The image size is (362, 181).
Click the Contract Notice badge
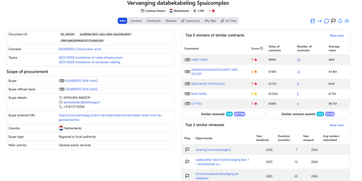[x=153, y=11]
